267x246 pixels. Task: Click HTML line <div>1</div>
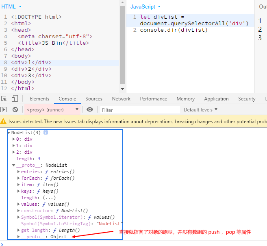31,63
